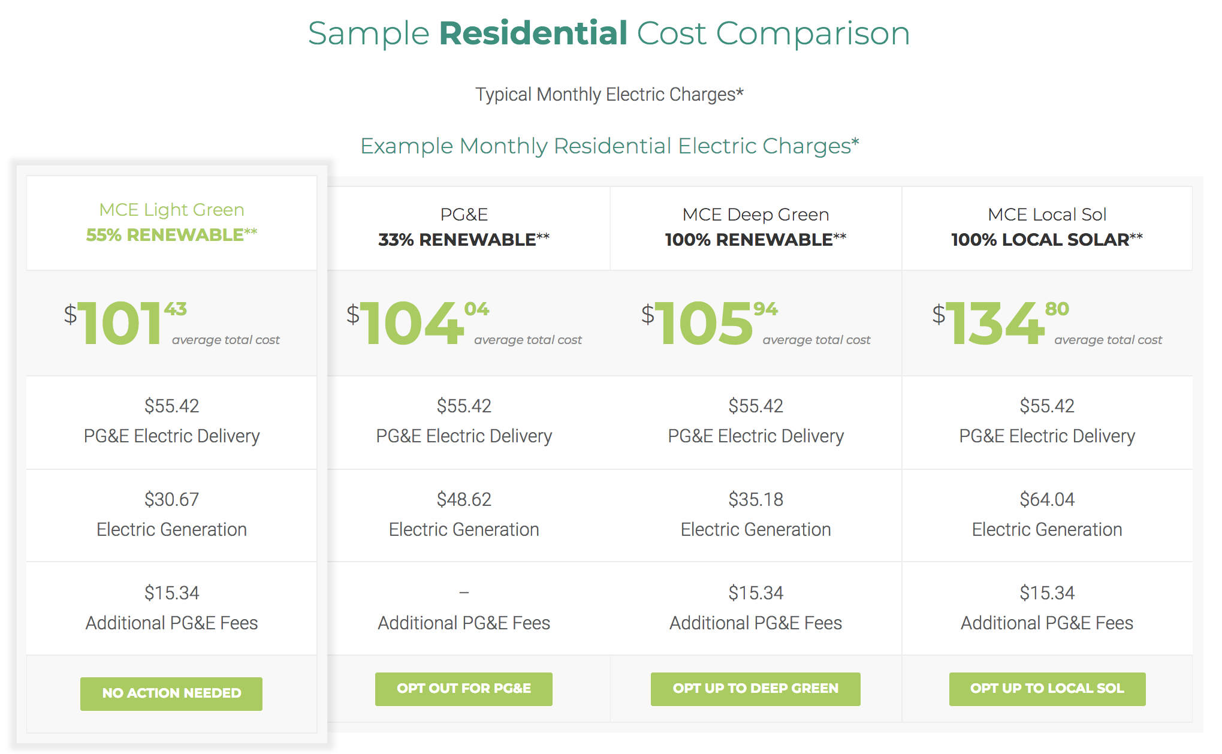Click the $64.04 Electric Generation amount
This screenshot has height=754, width=1222.
point(1046,499)
